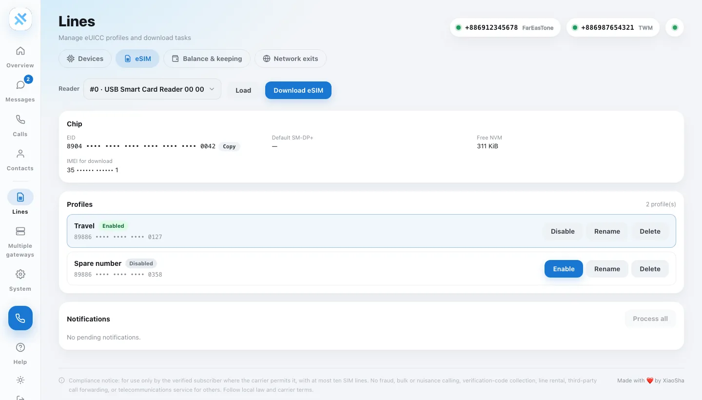Disable the Travel profile
The width and height of the screenshot is (702, 400).
[x=563, y=231]
